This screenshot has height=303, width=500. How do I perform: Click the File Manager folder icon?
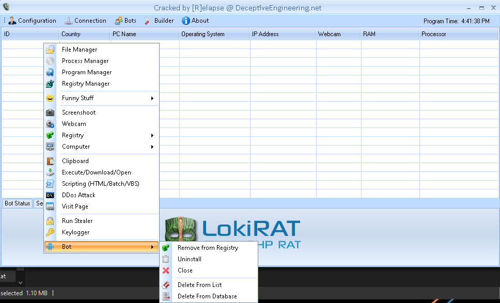(50, 50)
